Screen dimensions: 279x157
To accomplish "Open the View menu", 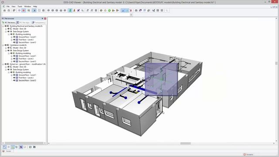I will click(14, 7).
